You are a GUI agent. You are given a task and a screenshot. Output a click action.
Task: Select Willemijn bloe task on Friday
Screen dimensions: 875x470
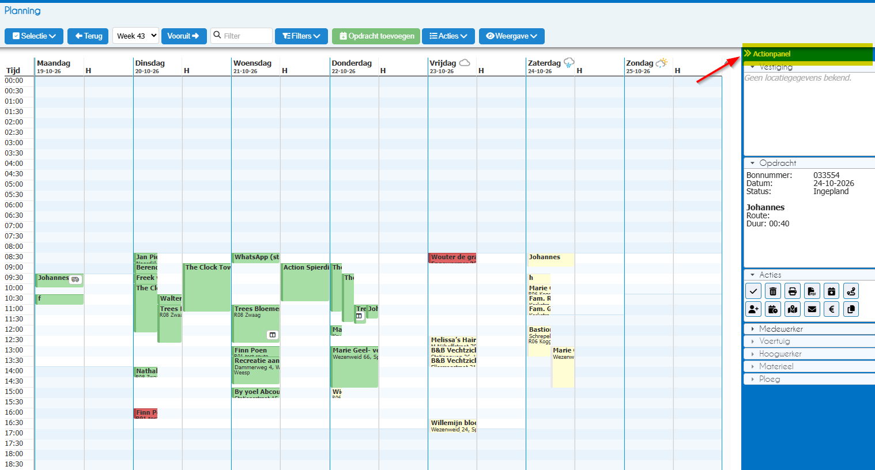pos(453,425)
